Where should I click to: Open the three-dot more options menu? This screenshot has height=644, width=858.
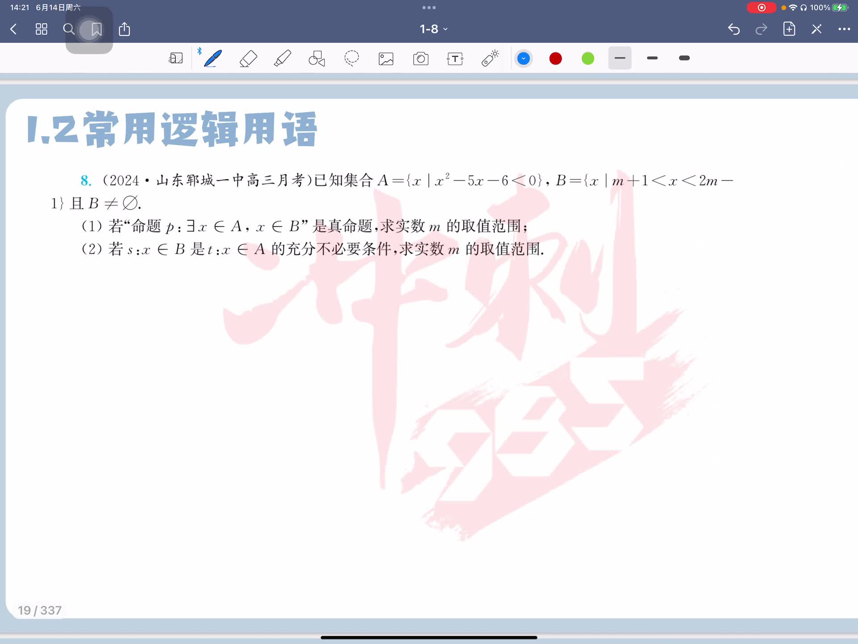[x=844, y=29]
